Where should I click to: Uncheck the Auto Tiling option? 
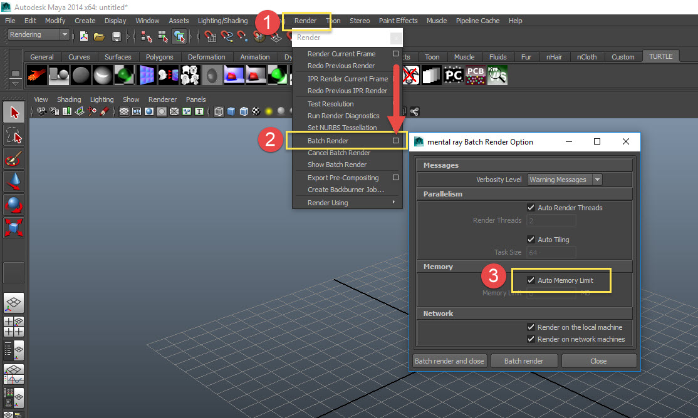point(531,239)
